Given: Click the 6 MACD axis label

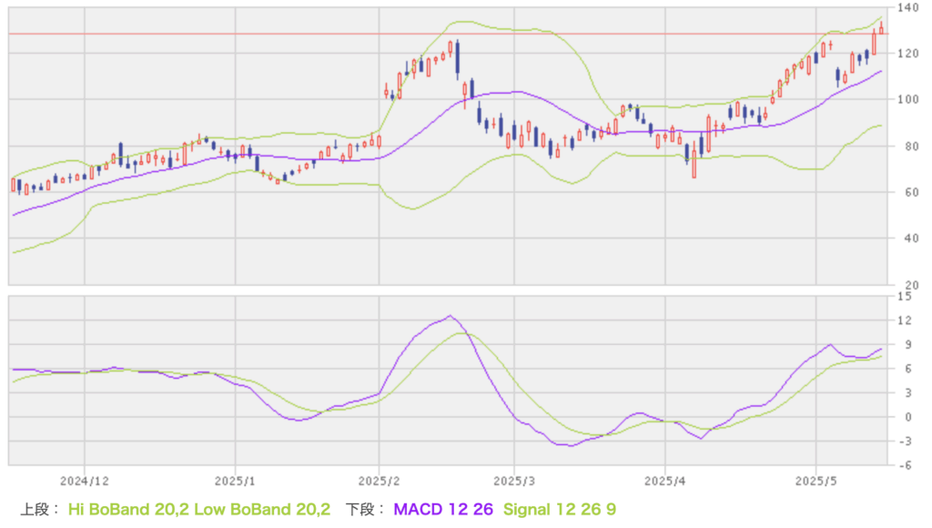Looking at the screenshot, I should coord(908,370).
